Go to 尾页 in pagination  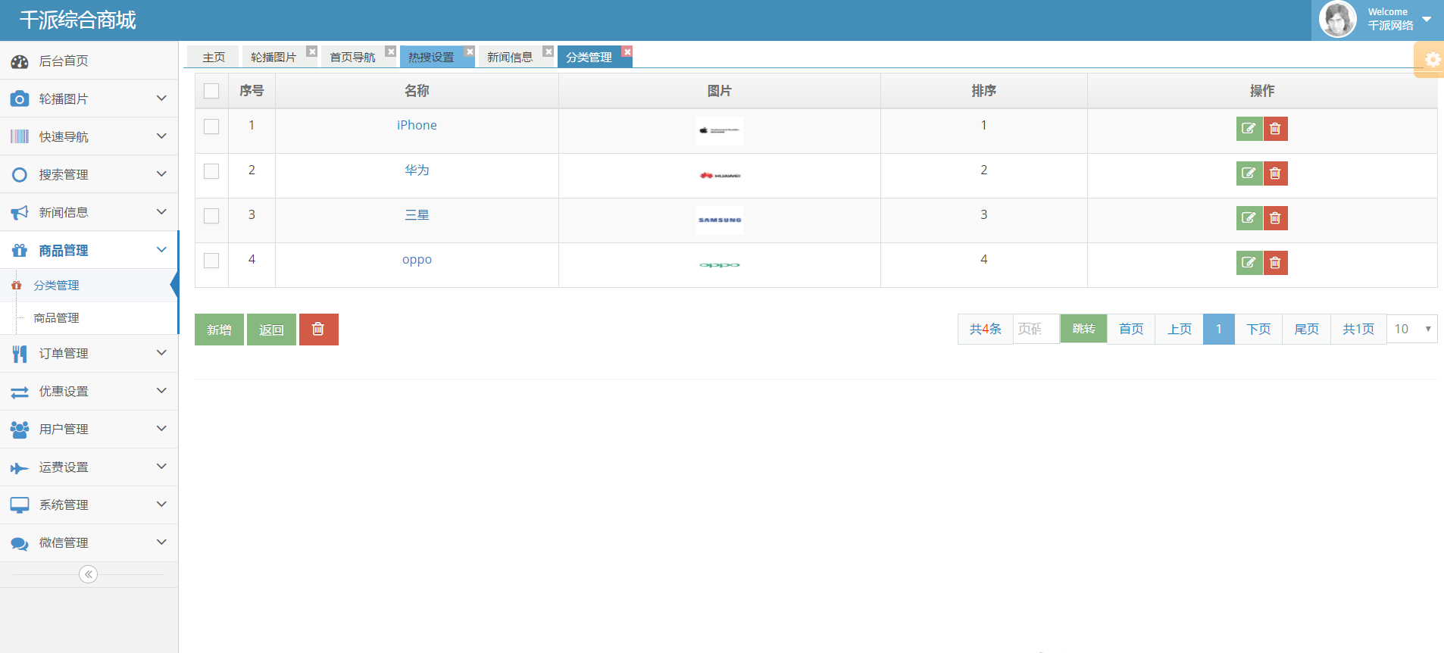point(1307,329)
